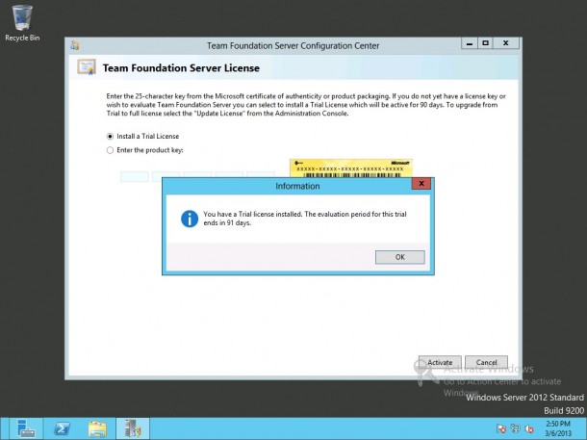Screen dimensions: 587x440
Task: Close the Team Foundation Server Configuration Center
Action: [x=506, y=43]
